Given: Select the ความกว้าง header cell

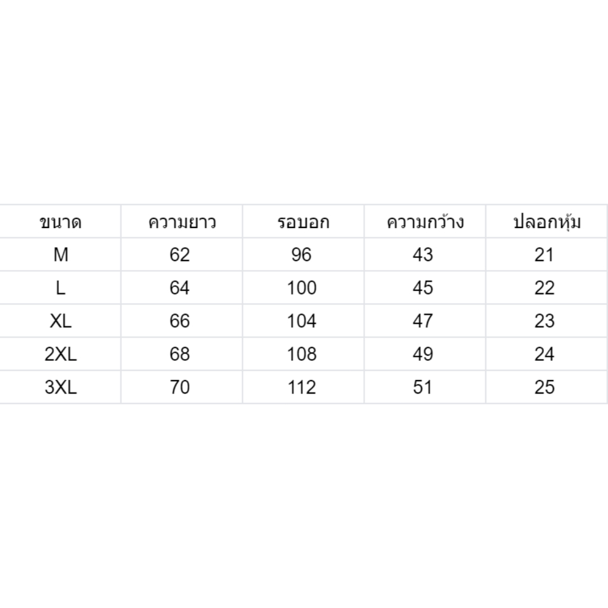Looking at the screenshot, I should (425, 221).
